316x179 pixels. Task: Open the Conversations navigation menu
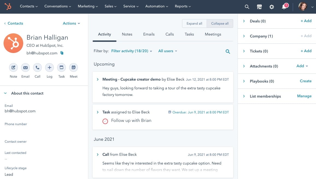pyautogui.click(x=58, y=6)
